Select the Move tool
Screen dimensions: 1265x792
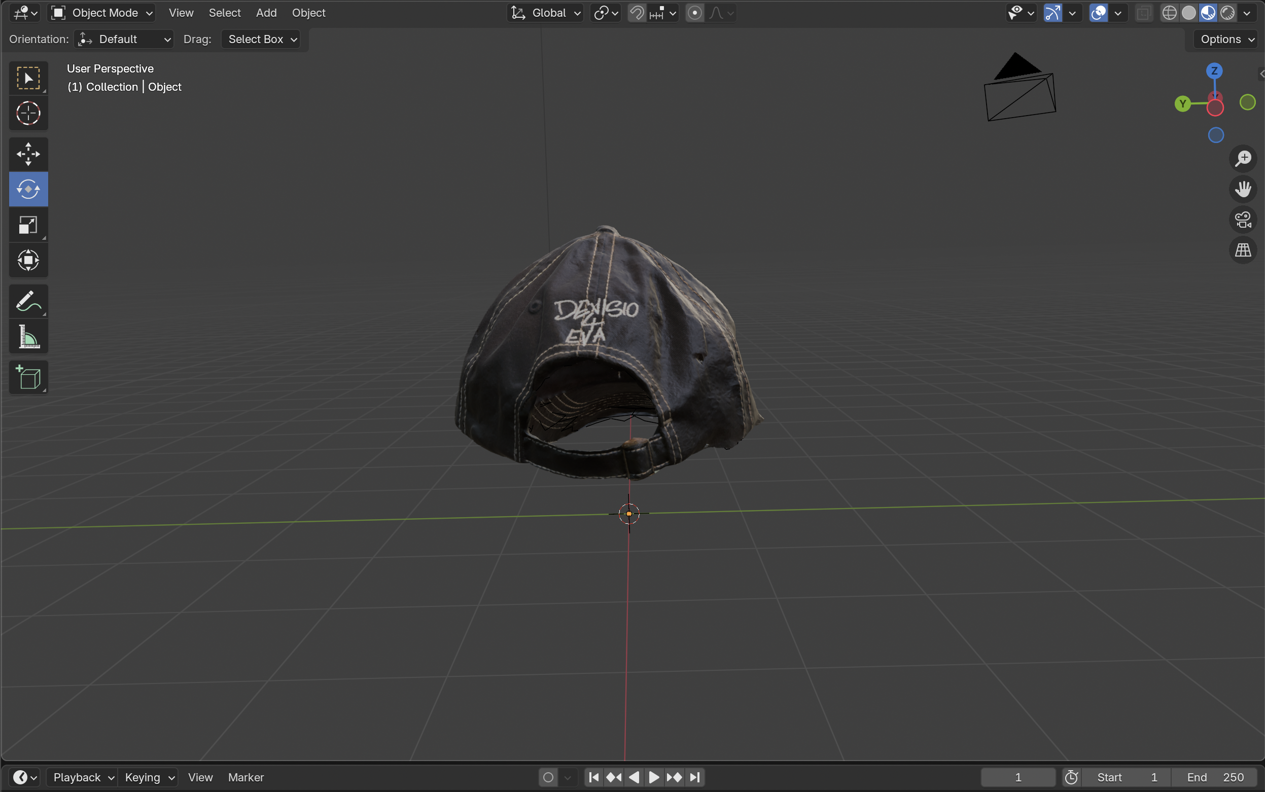(28, 154)
